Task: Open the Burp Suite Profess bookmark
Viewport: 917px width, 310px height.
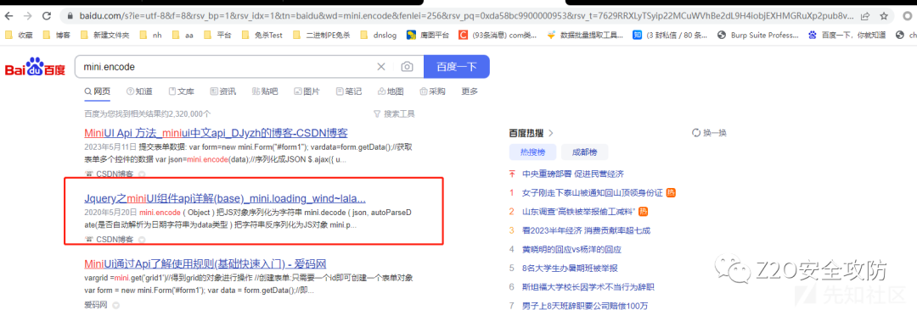Action: click(x=758, y=35)
